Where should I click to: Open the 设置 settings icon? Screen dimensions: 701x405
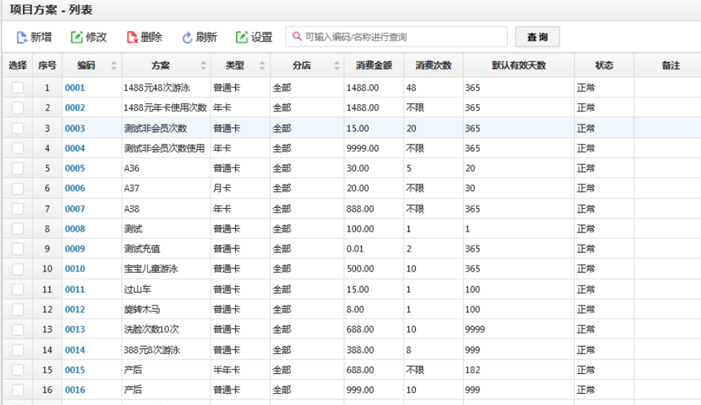242,37
